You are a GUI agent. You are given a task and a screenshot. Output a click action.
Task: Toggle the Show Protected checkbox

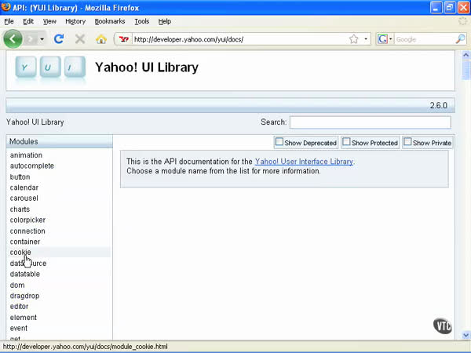tap(346, 142)
